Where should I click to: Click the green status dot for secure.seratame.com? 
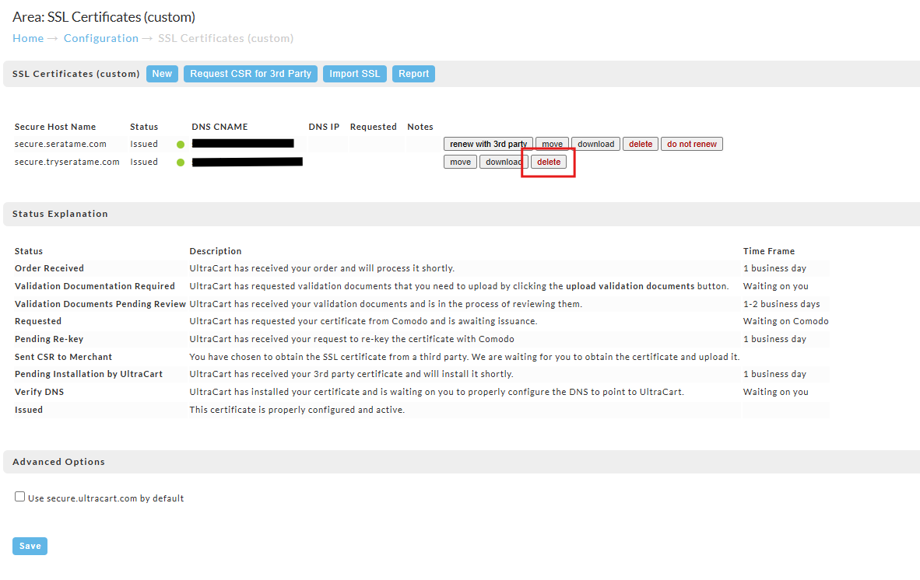[181, 145]
